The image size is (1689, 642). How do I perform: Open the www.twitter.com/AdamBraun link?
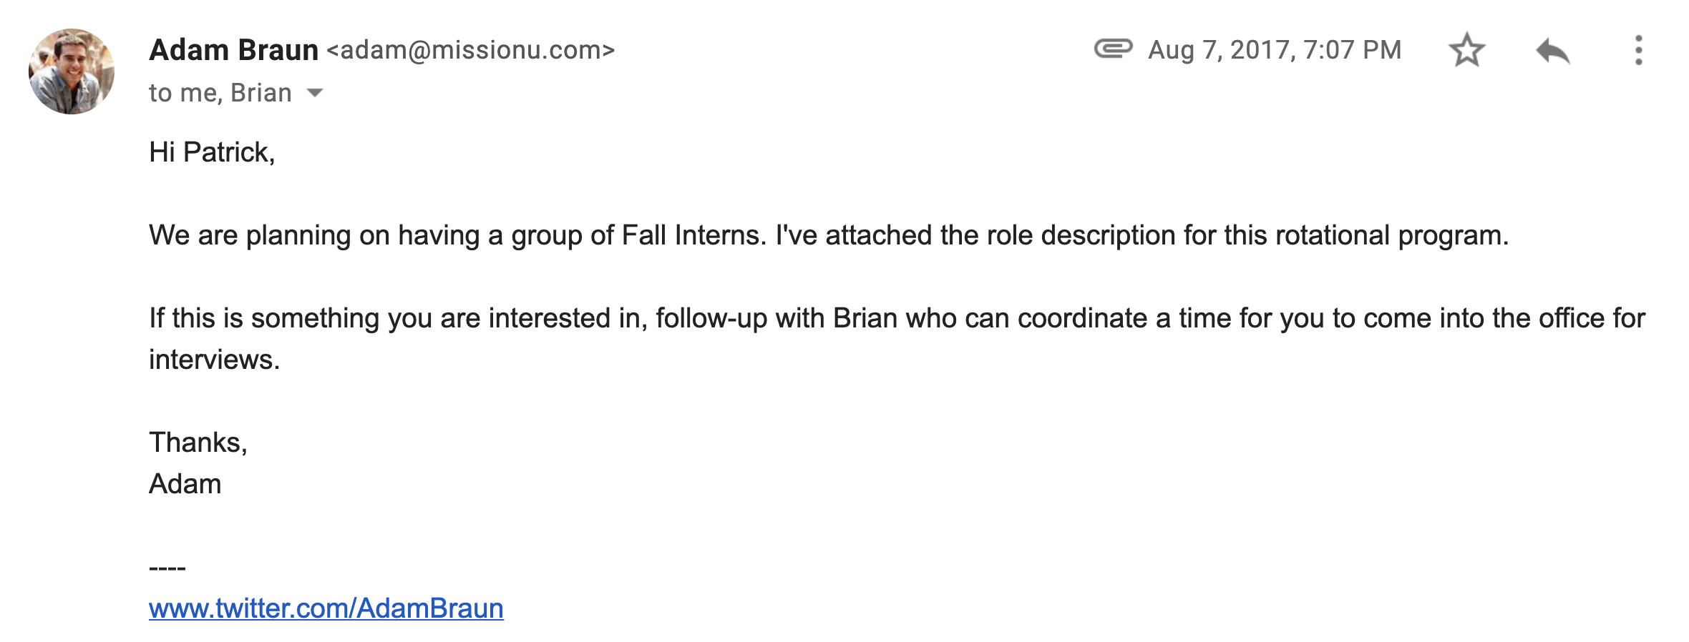326,608
